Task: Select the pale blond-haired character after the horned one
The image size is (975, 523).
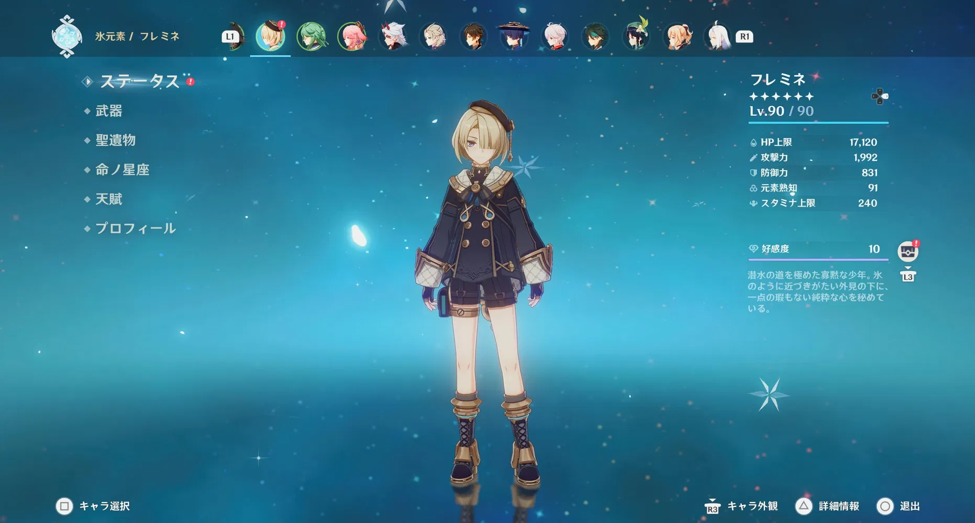Action: pyautogui.click(x=434, y=36)
